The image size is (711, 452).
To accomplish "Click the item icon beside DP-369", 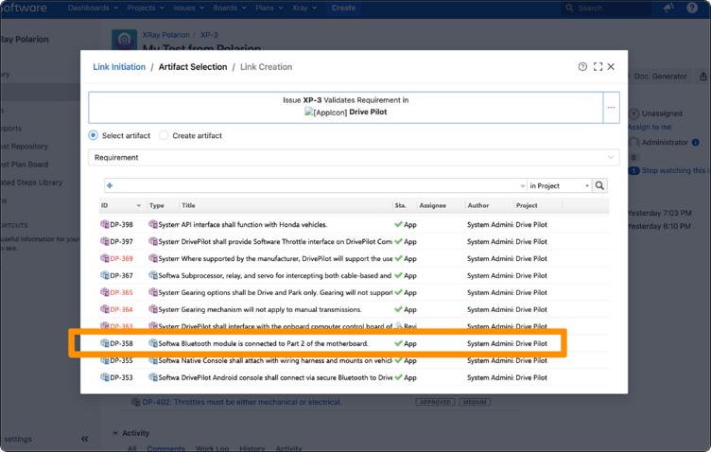I will point(104,258).
